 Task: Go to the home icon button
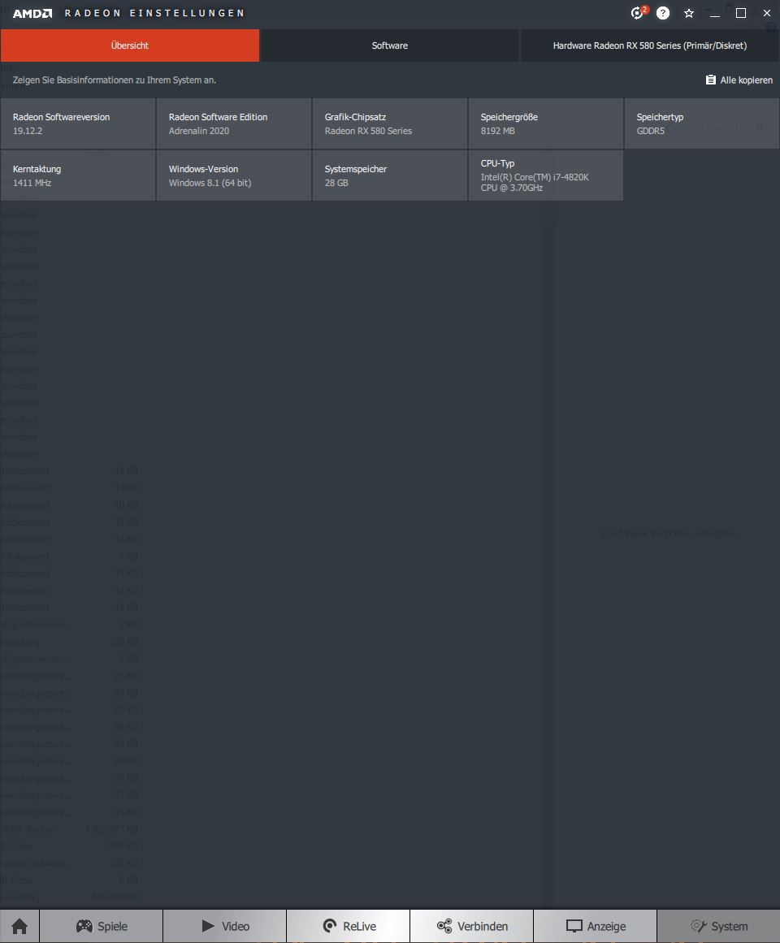pos(19,926)
